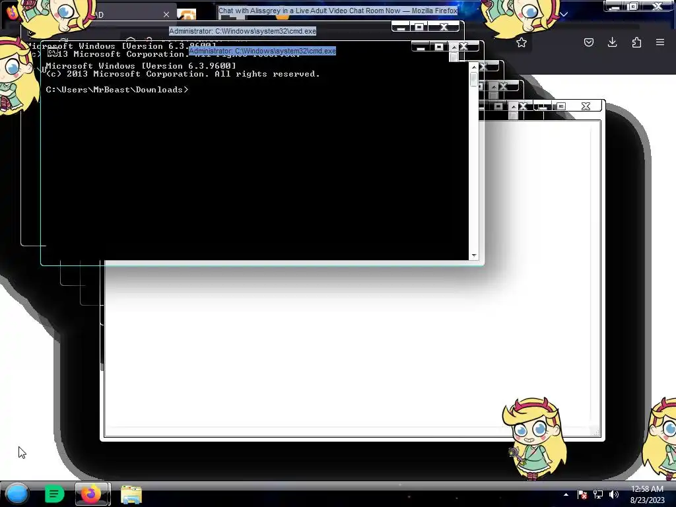Open network status tray icon
Viewport: 676px width, 507px height.
pos(598,494)
